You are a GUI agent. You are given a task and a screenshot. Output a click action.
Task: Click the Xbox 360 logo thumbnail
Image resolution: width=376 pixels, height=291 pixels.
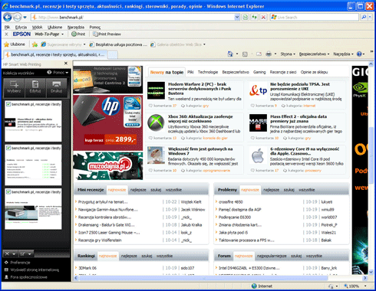tap(156, 123)
